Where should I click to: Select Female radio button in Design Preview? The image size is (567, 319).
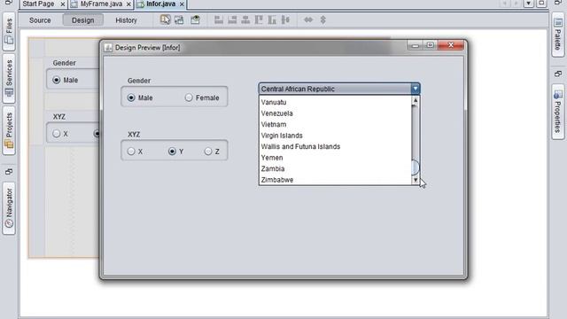(x=189, y=97)
